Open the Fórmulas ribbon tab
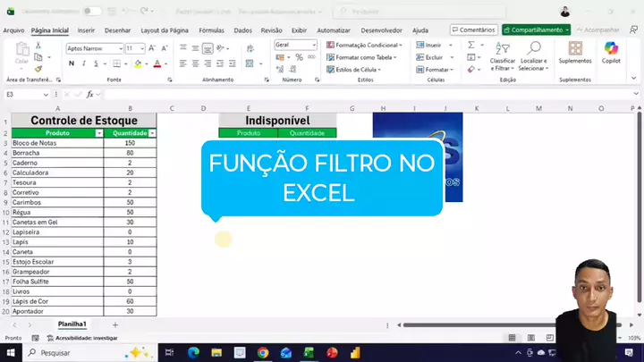The height and width of the screenshot is (362, 644). [211, 29]
